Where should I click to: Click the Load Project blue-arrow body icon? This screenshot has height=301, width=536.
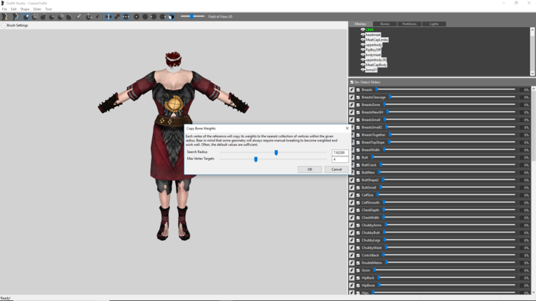tap(15, 16)
